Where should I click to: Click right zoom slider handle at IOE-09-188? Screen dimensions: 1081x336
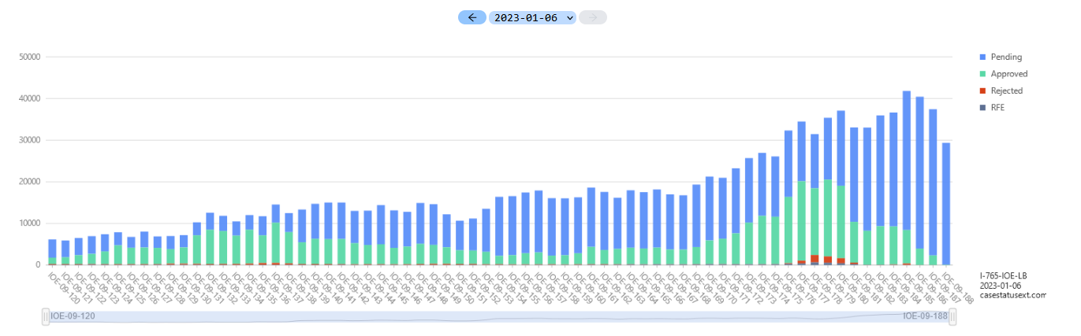(952, 316)
